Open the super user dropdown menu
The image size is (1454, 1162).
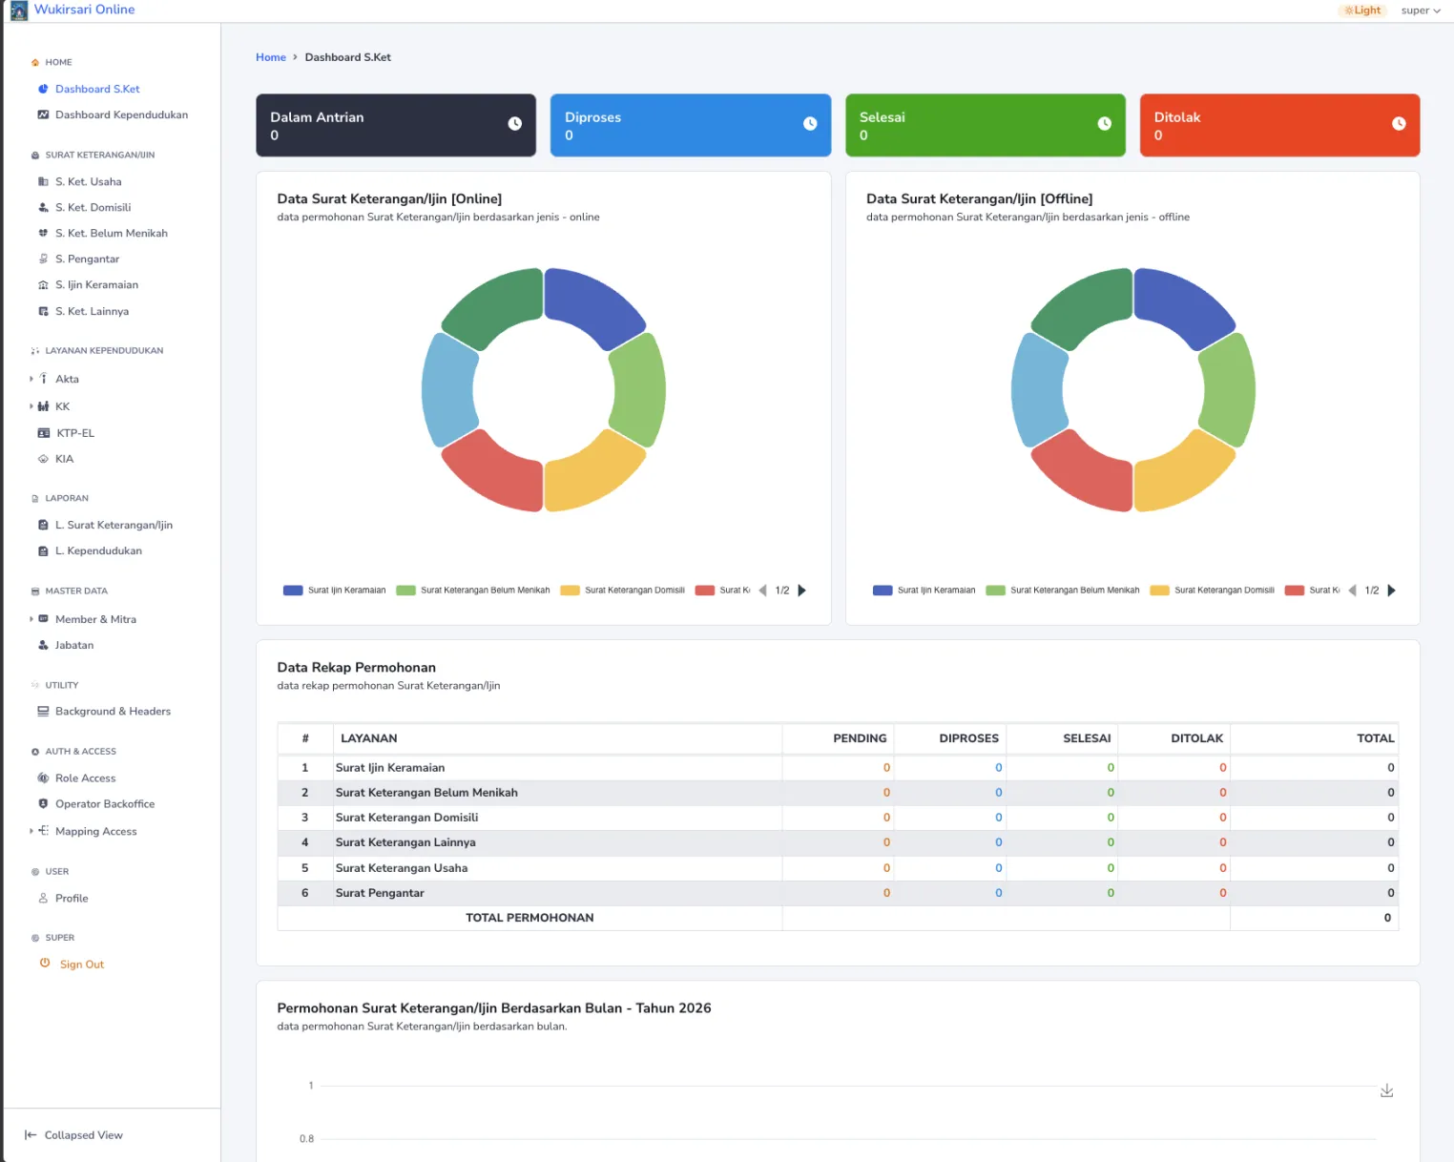[1420, 10]
